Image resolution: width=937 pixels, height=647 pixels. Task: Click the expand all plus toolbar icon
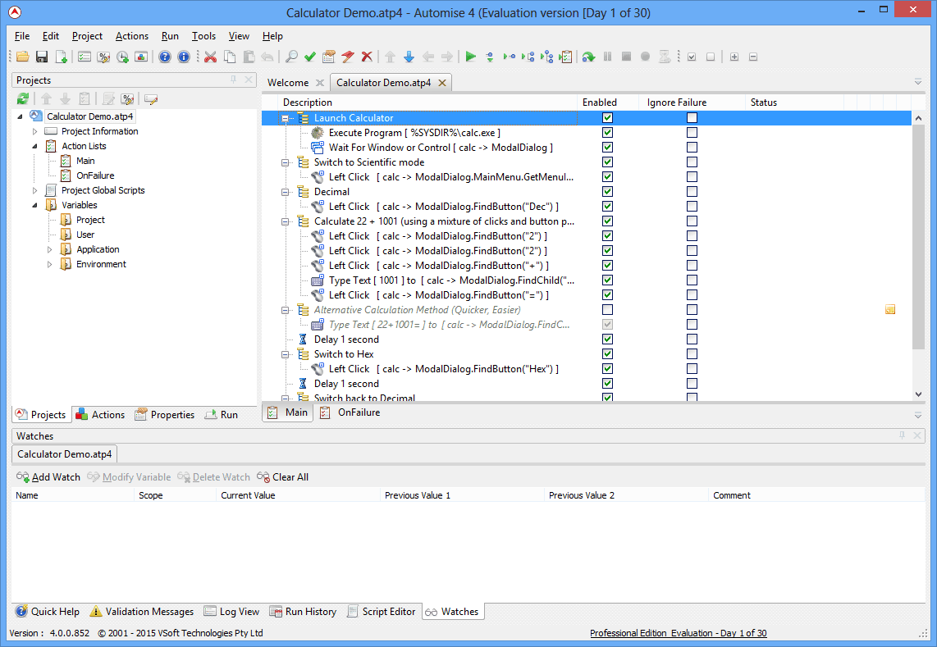click(734, 57)
